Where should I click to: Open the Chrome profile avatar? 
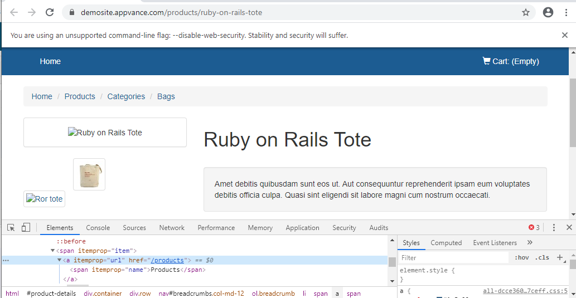tap(548, 12)
